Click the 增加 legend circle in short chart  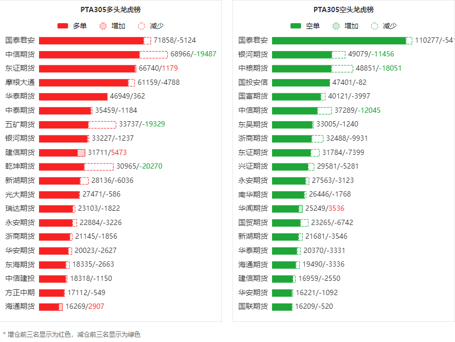[336, 26]
